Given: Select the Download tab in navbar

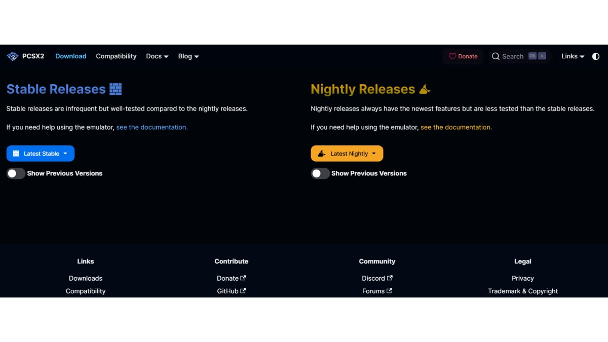Looking at the screenshot, I should point(70,56).
